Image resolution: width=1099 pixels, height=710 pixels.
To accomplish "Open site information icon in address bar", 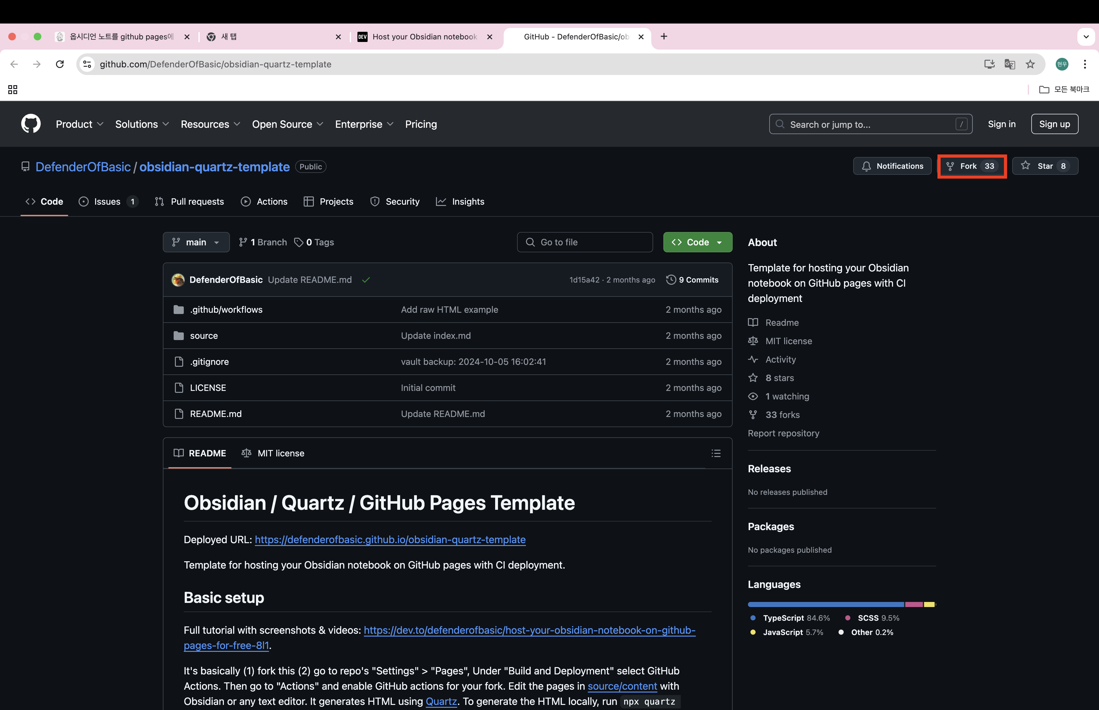I will click(x=87, y=64).
